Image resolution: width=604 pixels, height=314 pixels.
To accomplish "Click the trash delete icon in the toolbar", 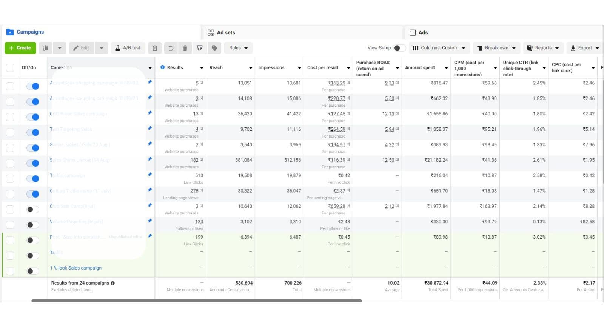I will tap(185, 48).
